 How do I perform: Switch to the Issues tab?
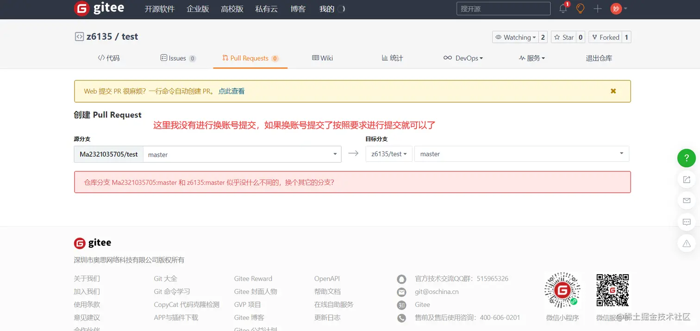(x=178, y=58)
